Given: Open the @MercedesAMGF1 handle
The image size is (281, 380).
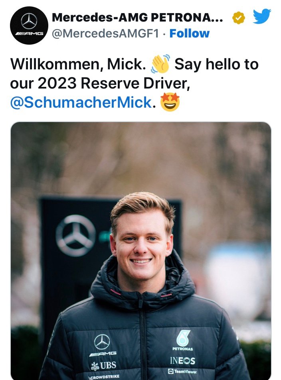Looking at the screenshot, I should coord(105,33).
